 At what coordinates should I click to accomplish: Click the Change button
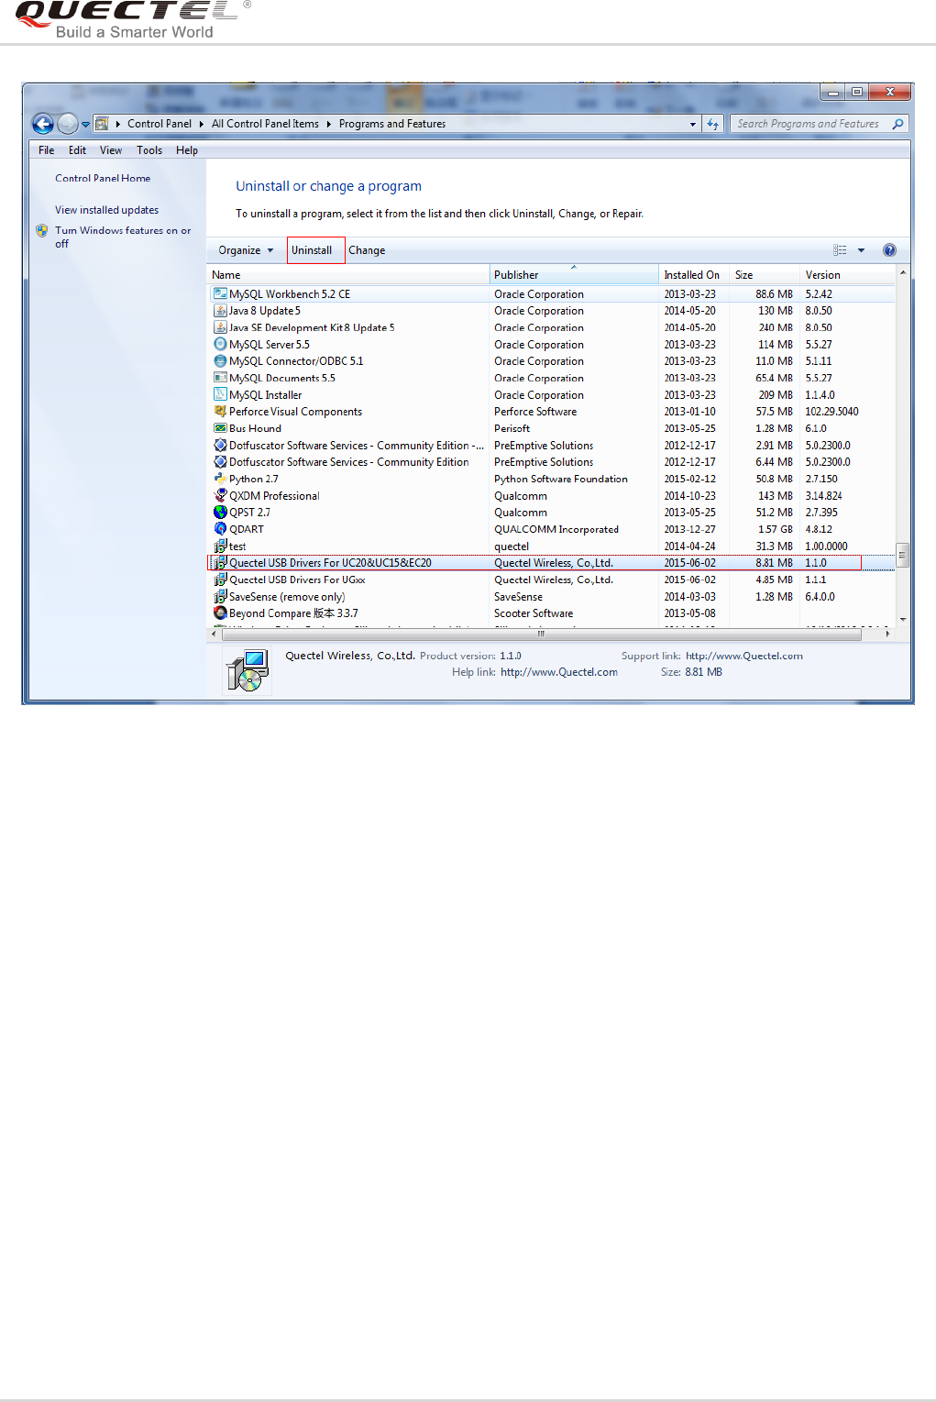click(x=367, y=250)
